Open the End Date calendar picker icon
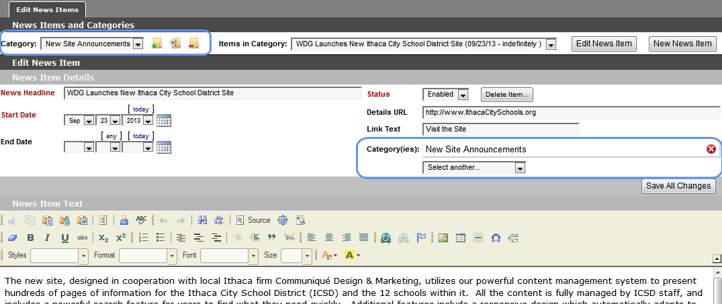The height and width of the screenshot is (304, 722). click(x=164, y=147)
